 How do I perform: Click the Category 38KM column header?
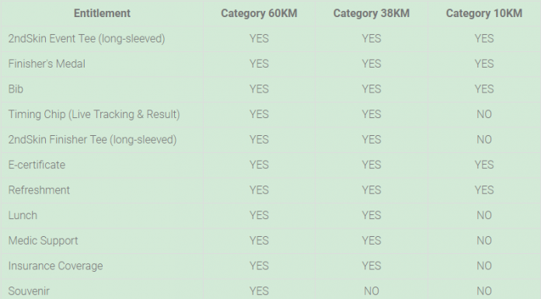(x=372, y=13)
